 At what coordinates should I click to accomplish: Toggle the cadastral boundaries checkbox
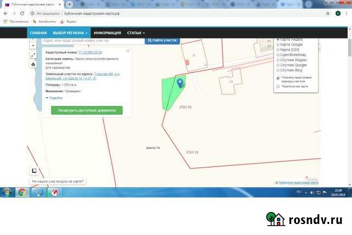click(x=278, y=78)
